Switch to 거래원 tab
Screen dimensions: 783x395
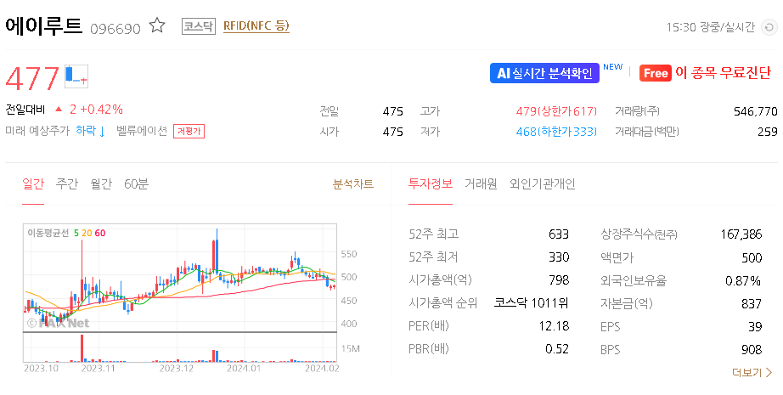click(481, 183)
